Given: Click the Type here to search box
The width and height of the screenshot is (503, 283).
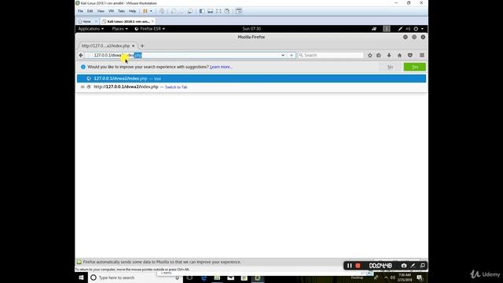Looking at the screenshot, I should (x=134, y=277).
